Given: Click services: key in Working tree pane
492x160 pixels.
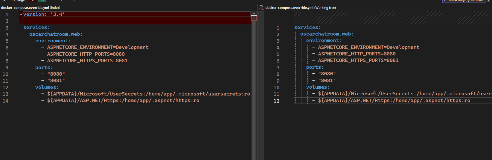Looking at the screenshot, I should (307, 28).
